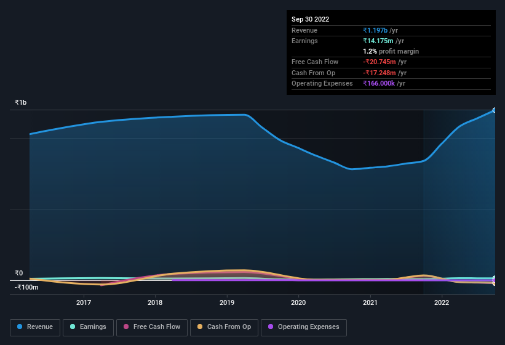Toggle the Revenue legend button
Image resolution: width=505 pixels, height=345 pixels.
pyautogui.click(x=35, y=327)
